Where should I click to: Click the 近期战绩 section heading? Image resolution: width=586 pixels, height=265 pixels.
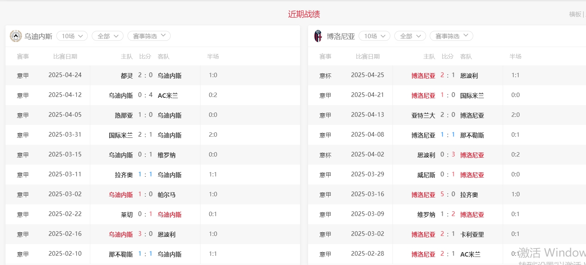click(x=304, y=14)
